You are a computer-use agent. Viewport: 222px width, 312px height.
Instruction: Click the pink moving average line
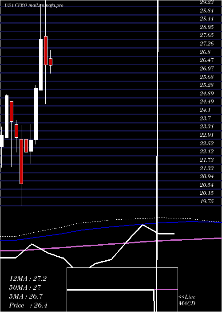111,244
